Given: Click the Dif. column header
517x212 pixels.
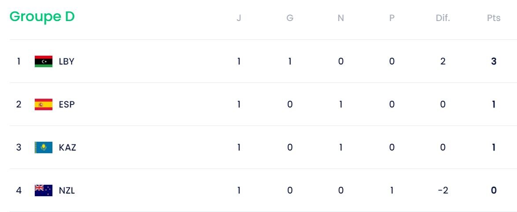Looking at the screenshot, I should point(443,18).
